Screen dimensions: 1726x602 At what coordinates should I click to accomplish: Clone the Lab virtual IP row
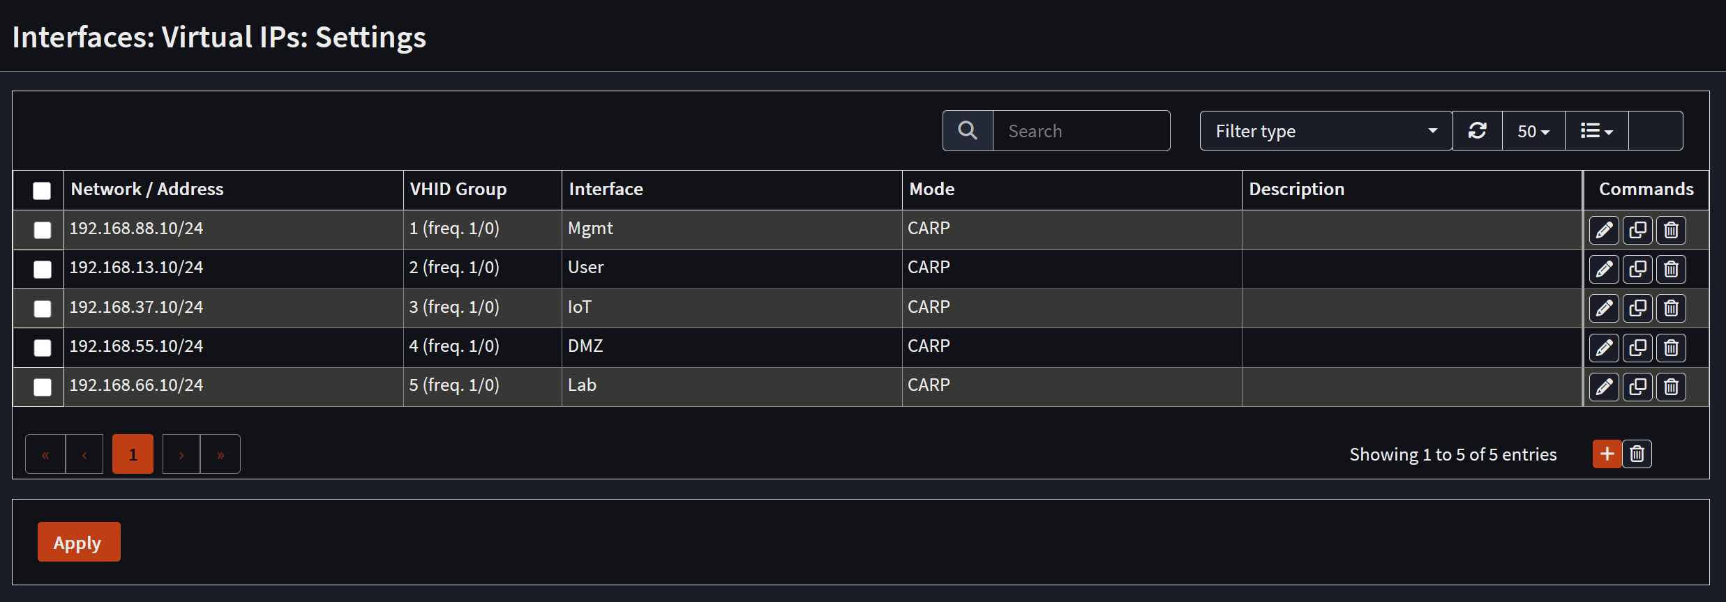(1637, 387)
